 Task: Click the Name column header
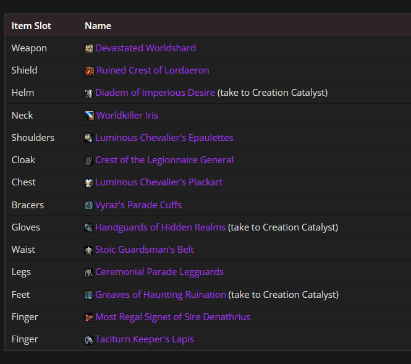click(98, 26)
